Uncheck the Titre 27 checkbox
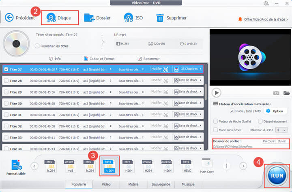 [6, 69]
